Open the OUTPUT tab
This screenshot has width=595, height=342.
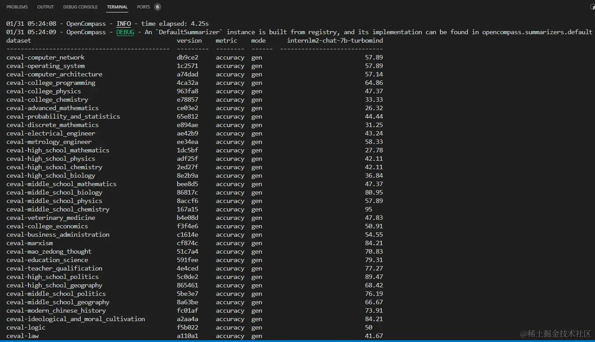pyautogui.click(x=45, y=7)
